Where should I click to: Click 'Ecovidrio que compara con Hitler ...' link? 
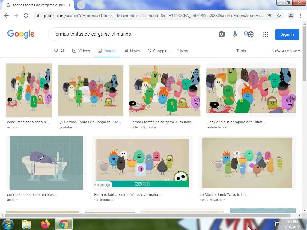[237, 122]
